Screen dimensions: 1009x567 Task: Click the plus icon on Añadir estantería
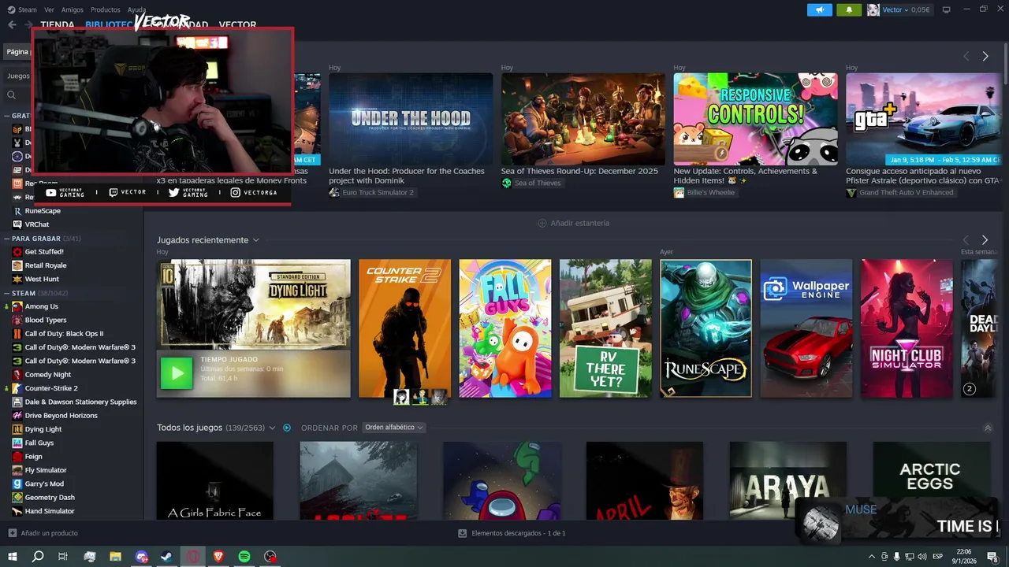[x=542, y=223]
